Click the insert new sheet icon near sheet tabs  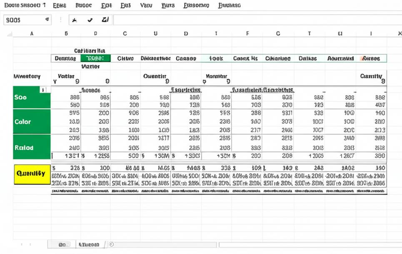pos(112,245)
